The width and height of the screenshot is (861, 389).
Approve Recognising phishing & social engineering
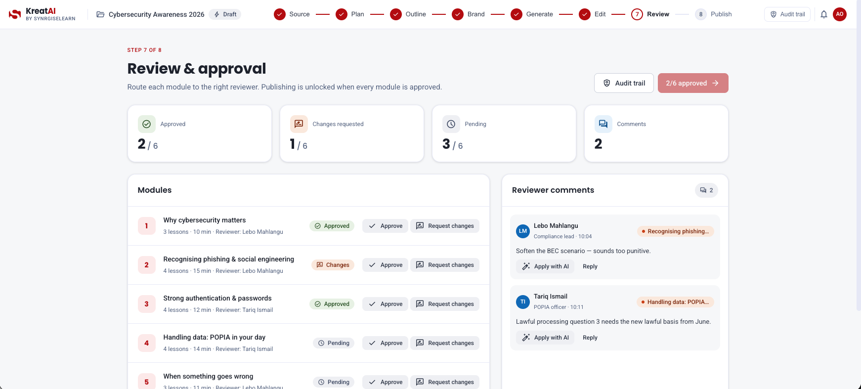point(386,265)
